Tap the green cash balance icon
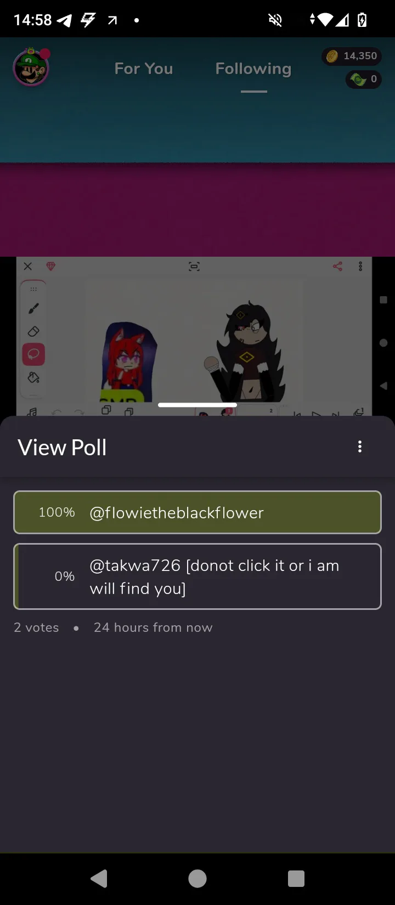 tap(358, 80)
